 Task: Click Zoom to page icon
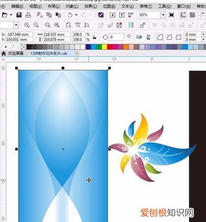[x=69, y=25]
